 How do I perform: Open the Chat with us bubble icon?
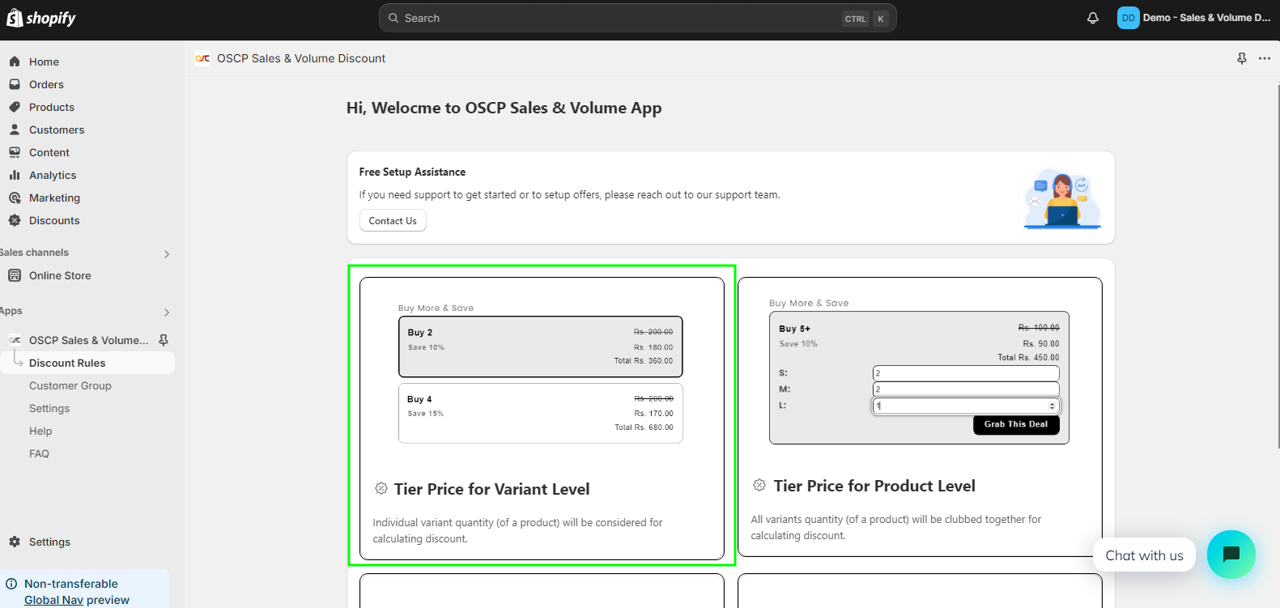(1230, 555)
